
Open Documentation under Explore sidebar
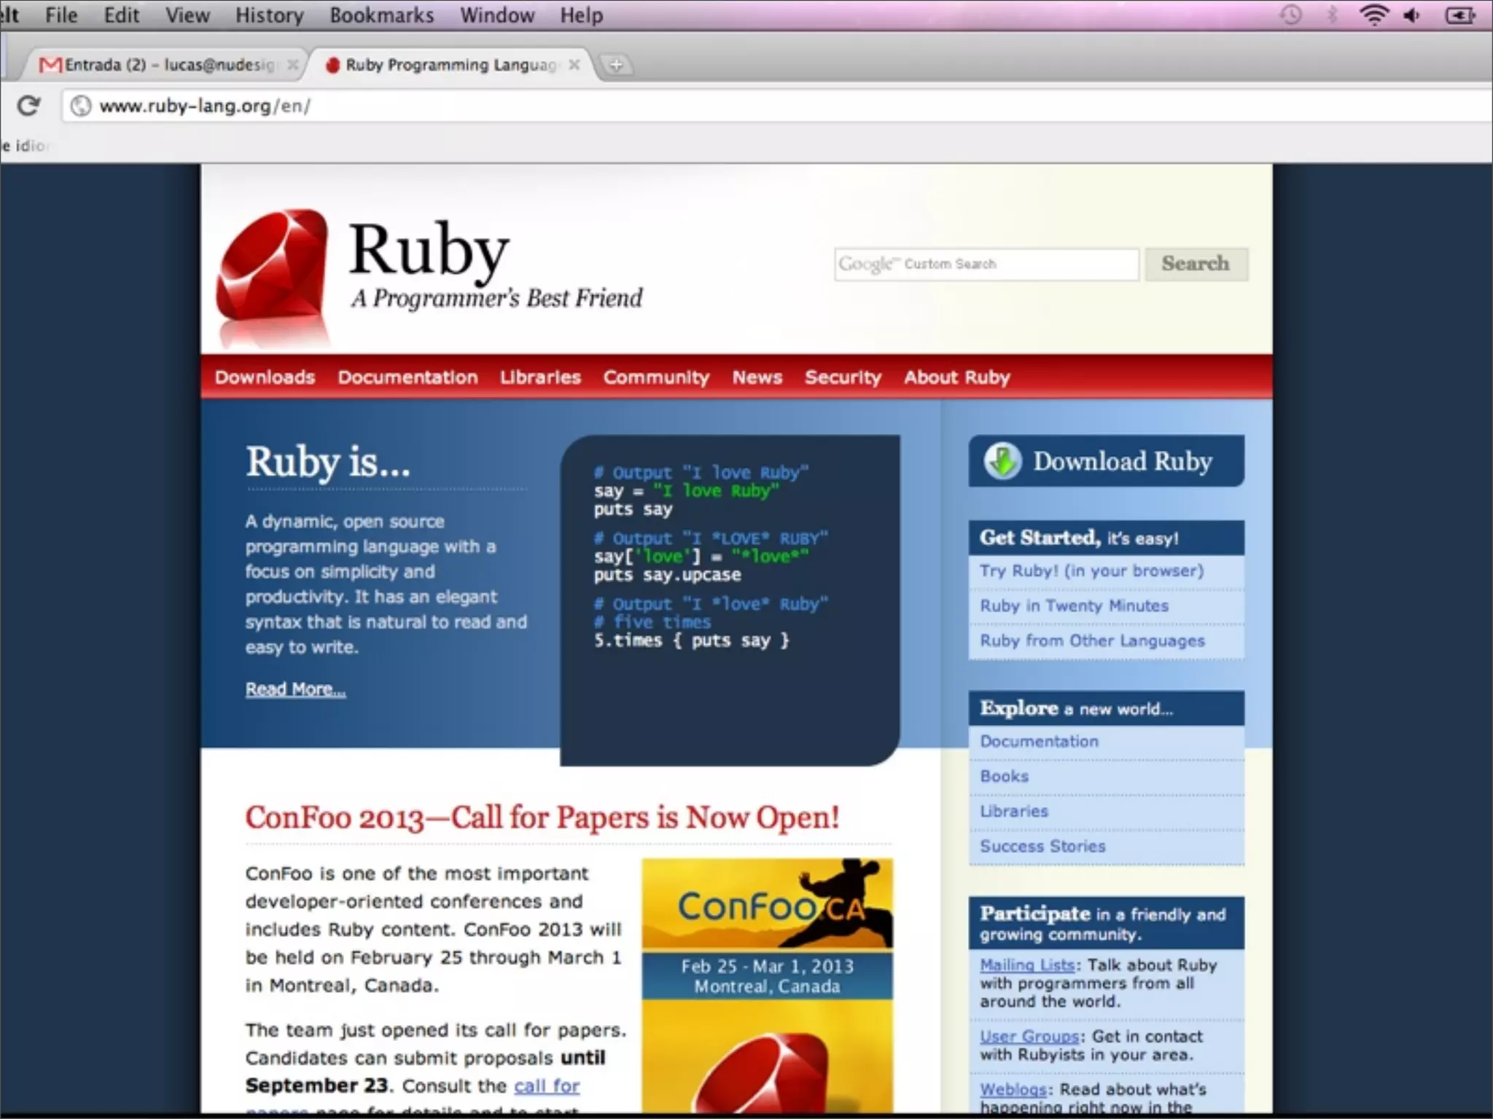tap(1039, 741)
